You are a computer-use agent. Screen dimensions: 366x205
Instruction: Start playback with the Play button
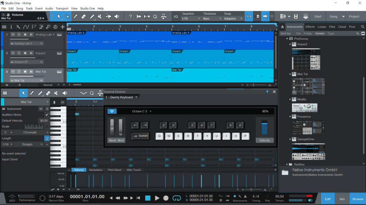[157, 198]
